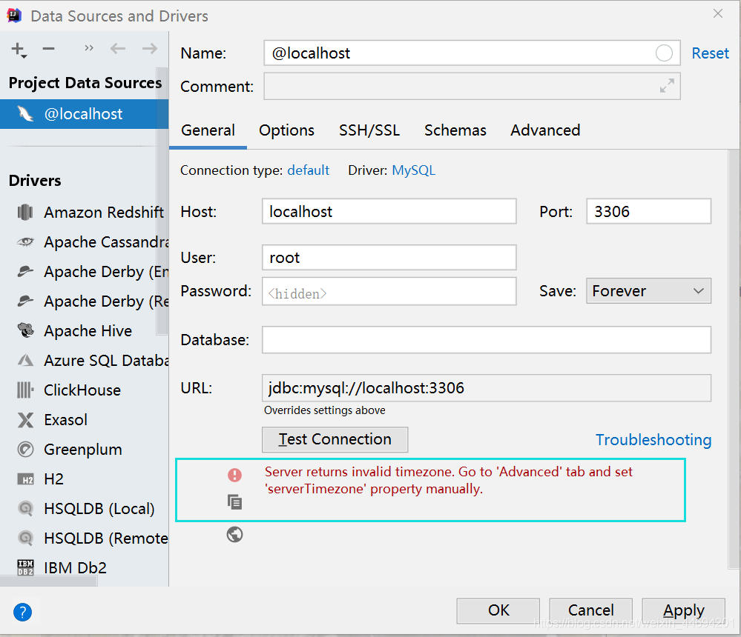Copy the timezone error message
Screen dimensions: 741x637
[x=234, y=502]
